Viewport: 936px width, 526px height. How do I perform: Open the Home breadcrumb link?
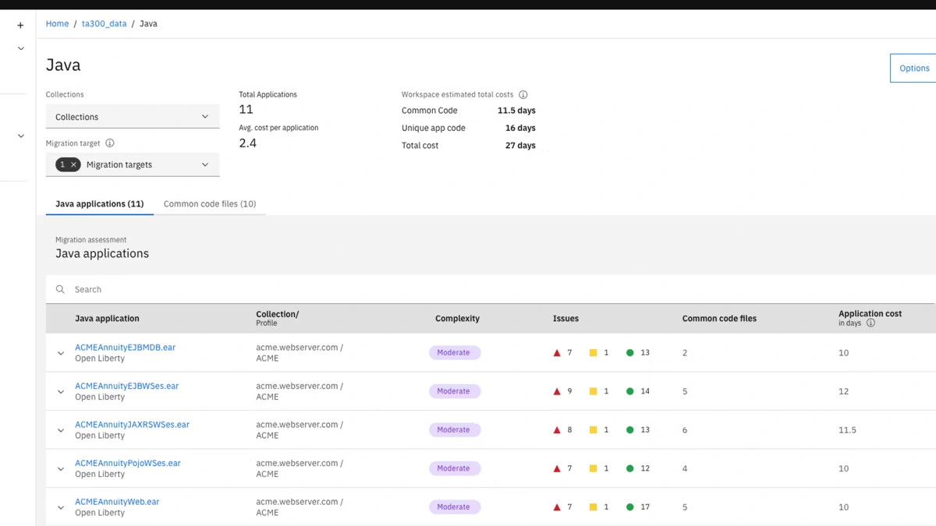coord(57,23)
